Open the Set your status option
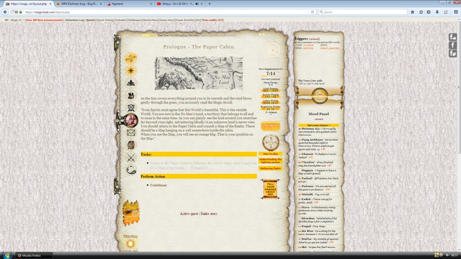Image resolution: width=461 pixels, height=259 pixels. (318, 125)
